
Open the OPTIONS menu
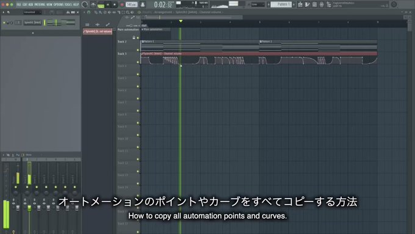click(59, 4)
